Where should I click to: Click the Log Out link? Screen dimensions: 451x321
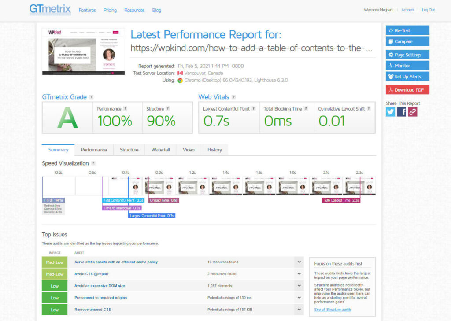[x=428, y=10]
